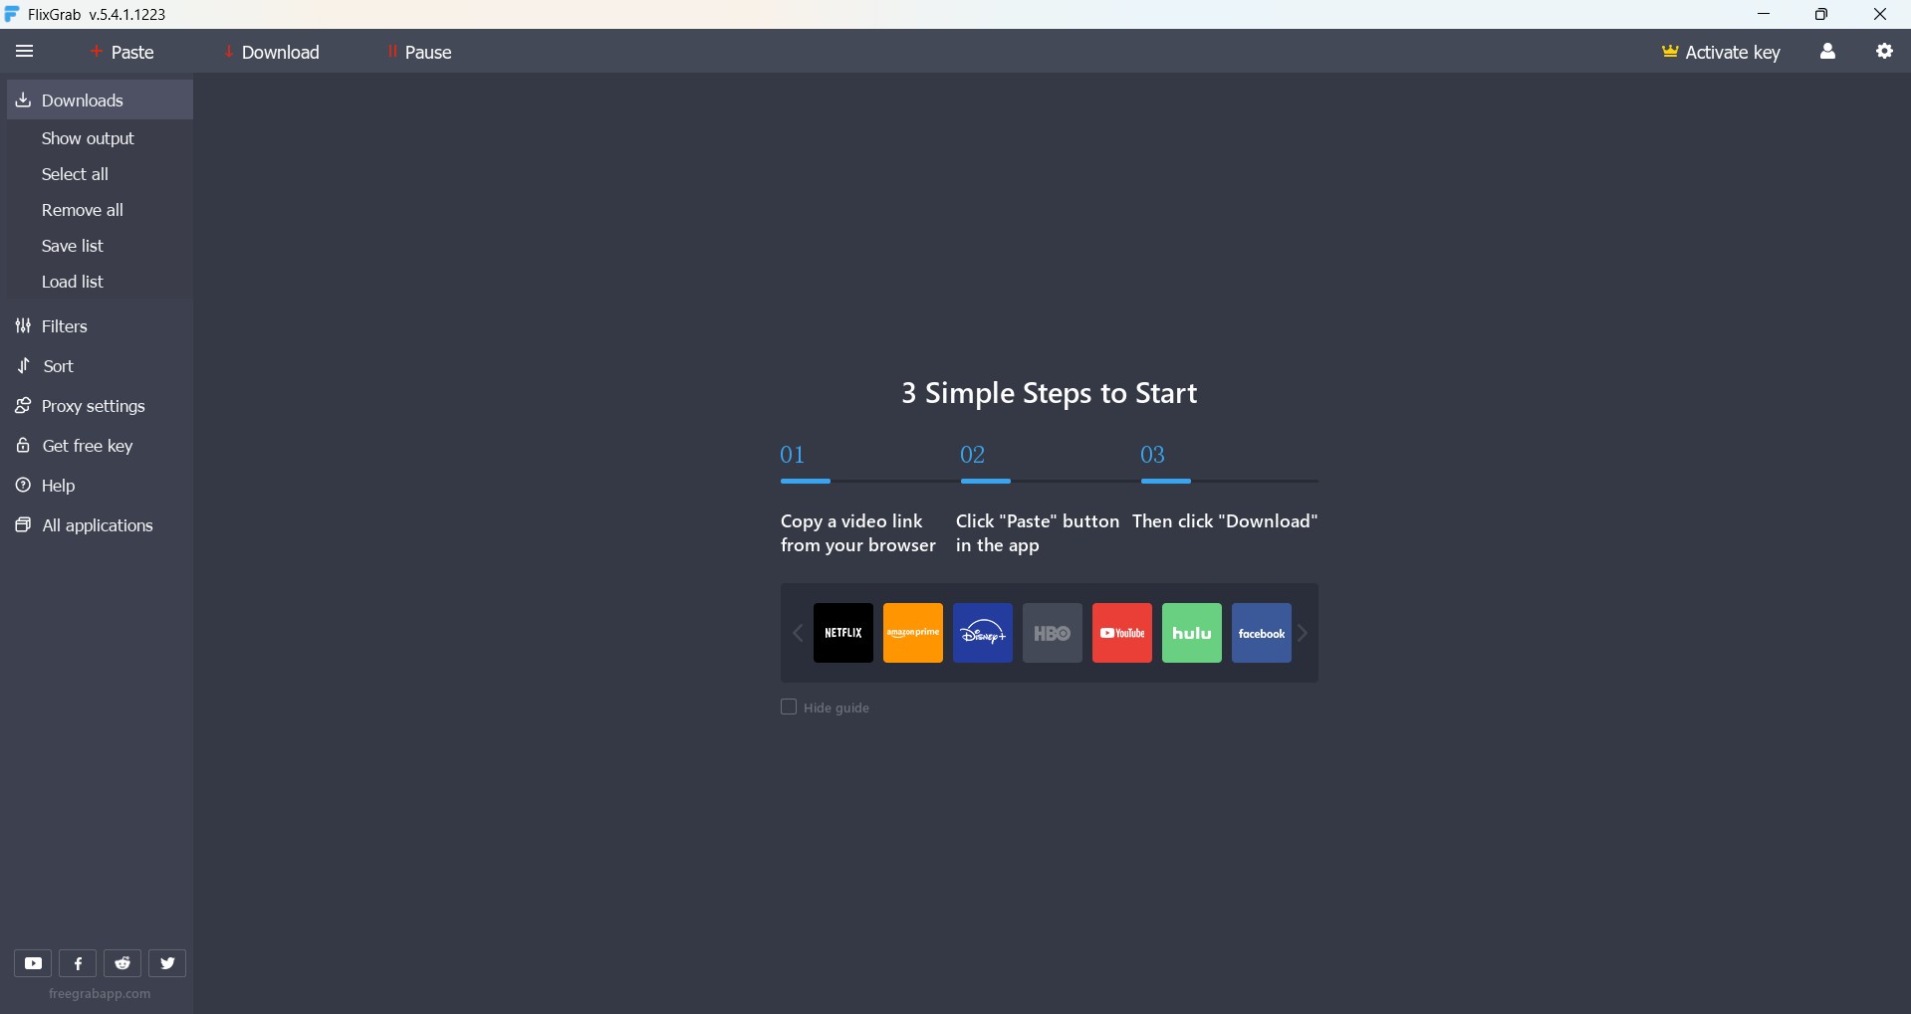Open the settings gear
Image resolution: width=1911 pixels, height=1014 pixels.
point(1885,52)
